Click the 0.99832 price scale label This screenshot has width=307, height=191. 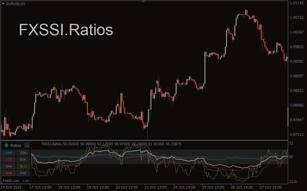(x=297, y=47)
